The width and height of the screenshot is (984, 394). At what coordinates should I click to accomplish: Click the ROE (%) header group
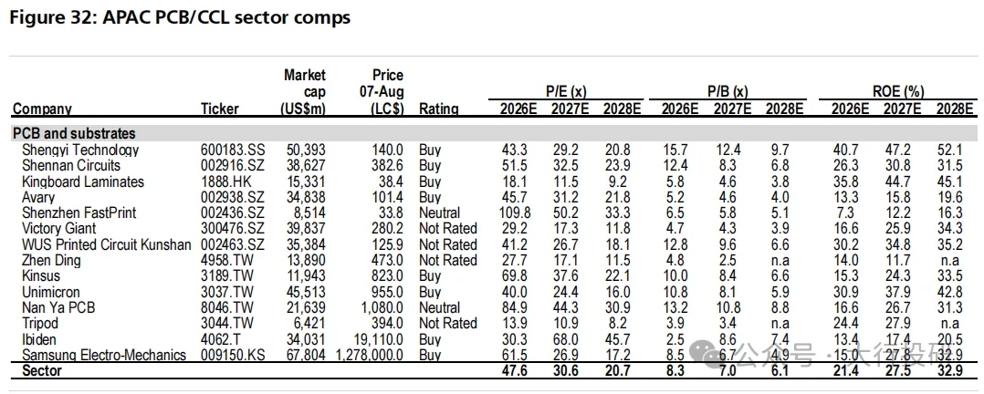pyautogui.click(x=897, y=91)
